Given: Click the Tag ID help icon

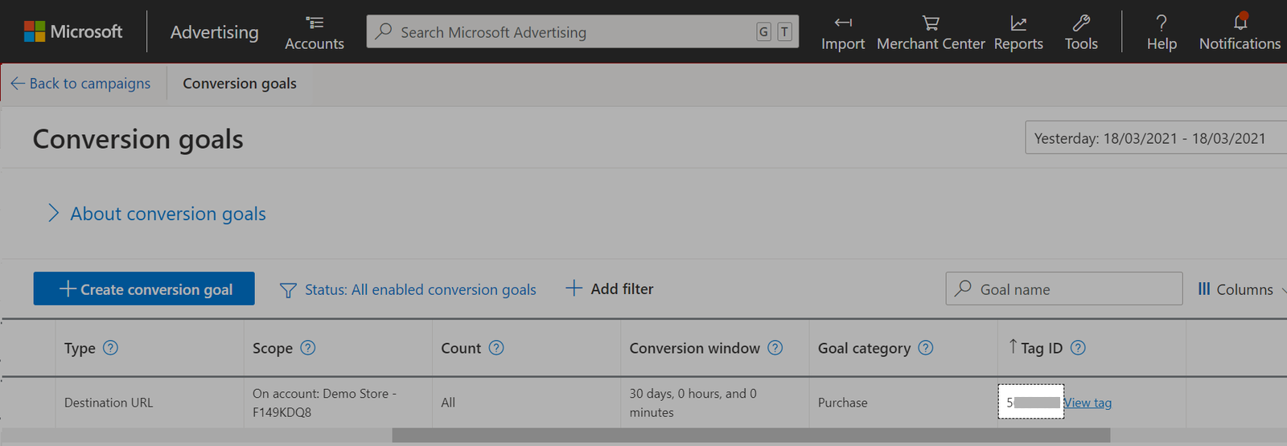Looking at the screenshot, I should coord(1079,348).
